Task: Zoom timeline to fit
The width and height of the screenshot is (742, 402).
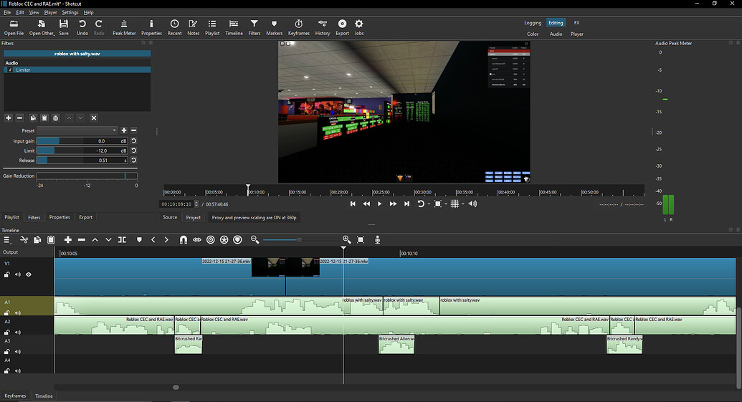Action: click(x=361, y=240)
